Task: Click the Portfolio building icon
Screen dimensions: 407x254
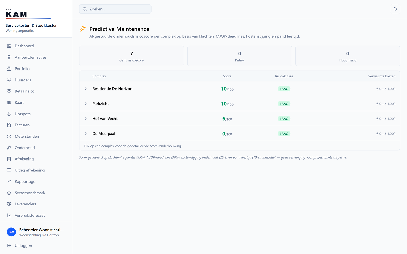Action: (x=9, y=69)
